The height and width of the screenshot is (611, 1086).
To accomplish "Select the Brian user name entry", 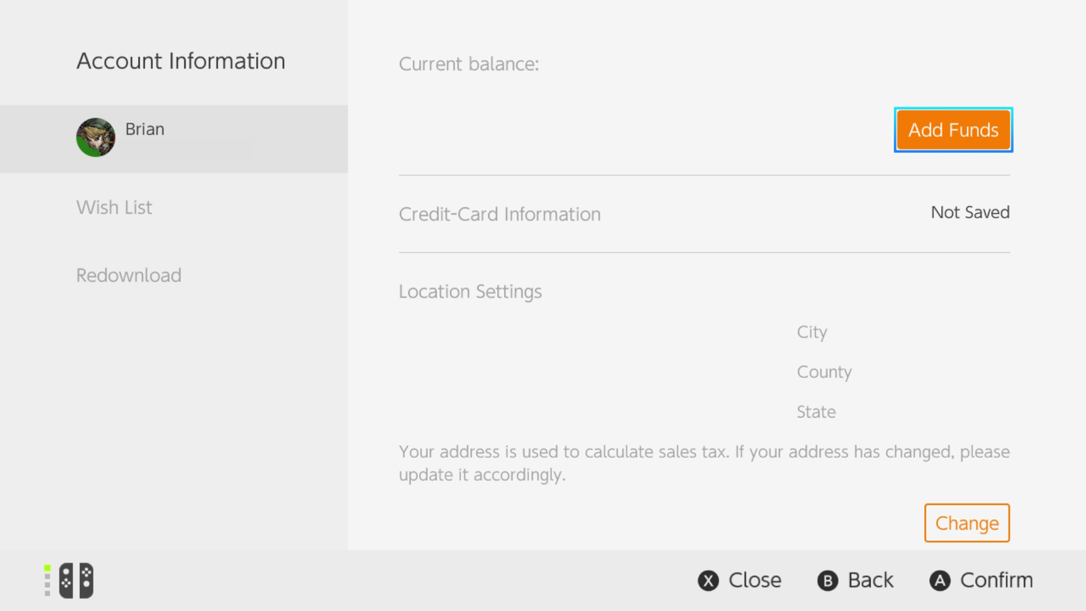I will [145, 130].
